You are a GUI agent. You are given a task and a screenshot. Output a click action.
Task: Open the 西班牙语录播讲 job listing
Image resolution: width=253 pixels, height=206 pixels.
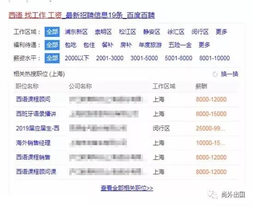tap(36, 114)
